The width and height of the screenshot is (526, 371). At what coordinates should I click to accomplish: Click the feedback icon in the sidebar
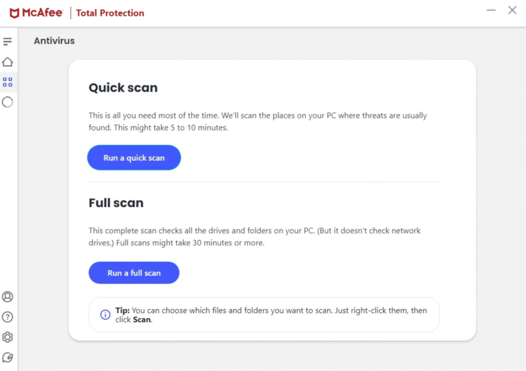(x=8, y=357)
